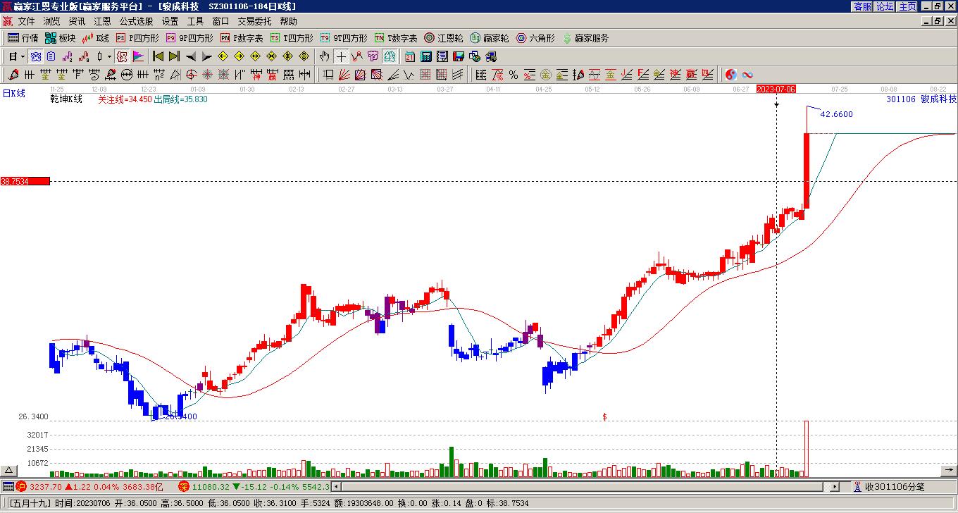Click the percent sign tool icon
The width and height of the screenshot is (958, 513).
pyautogui.click(x=514, y=75)
